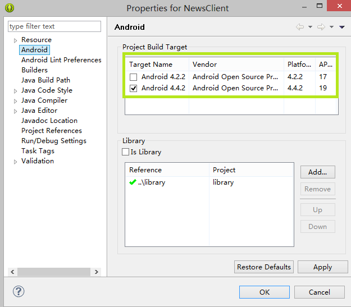Click the forward navigation arrow icon

(321, 27)
